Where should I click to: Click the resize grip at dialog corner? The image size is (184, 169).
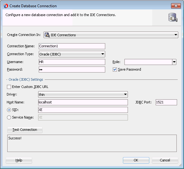click(180, 165)
